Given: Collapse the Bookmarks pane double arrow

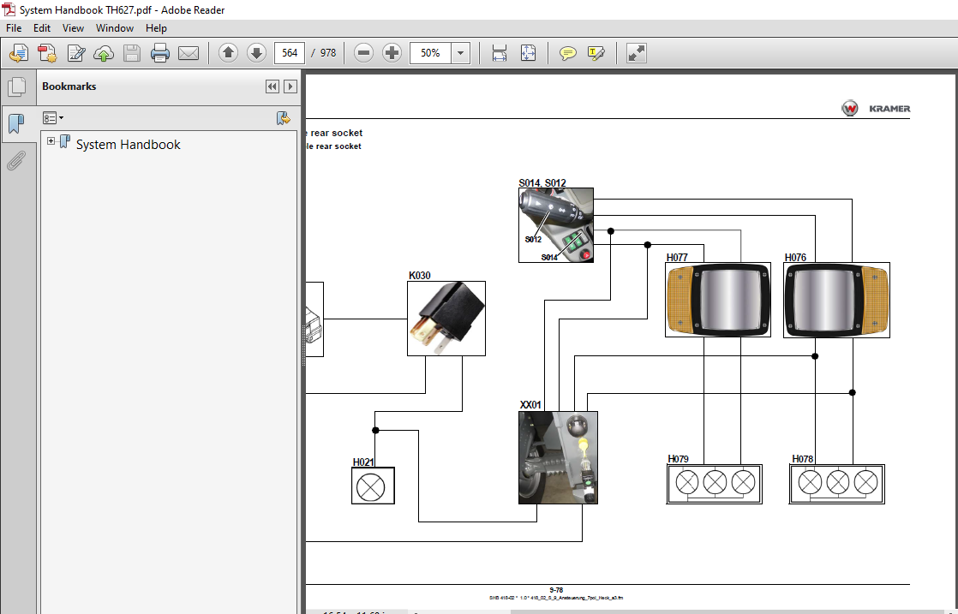Looking at the screenshot, I should (272, 86).
